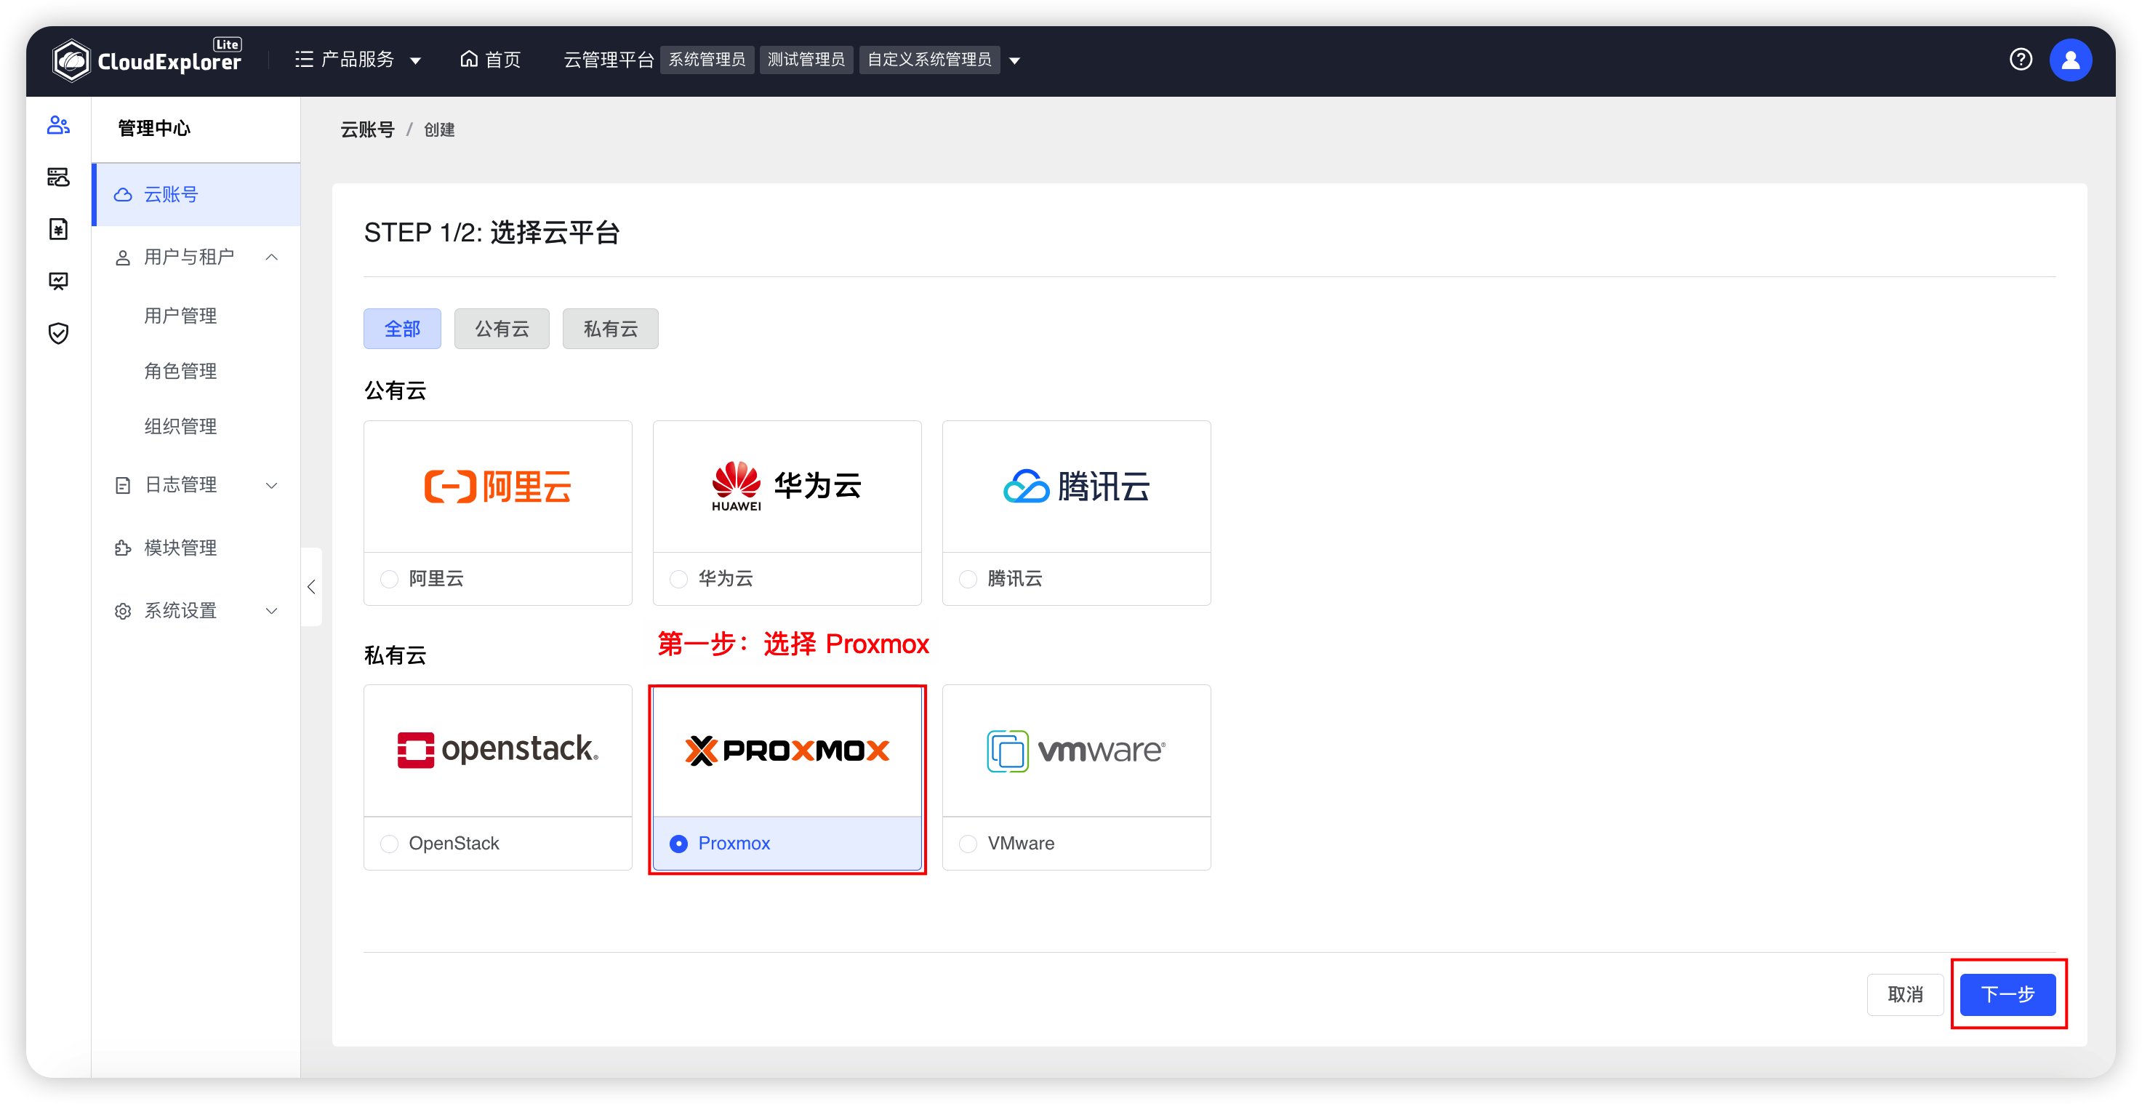This screenshot has width=2142, height=1104.
Task: Collapse the sidebar with the arrow handle
Action: pyautogui.click(x=311, y=588)
